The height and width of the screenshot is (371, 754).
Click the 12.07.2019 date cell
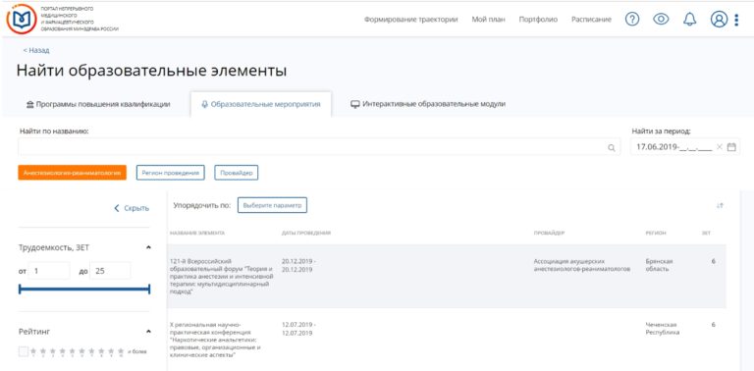coord(298,328)
